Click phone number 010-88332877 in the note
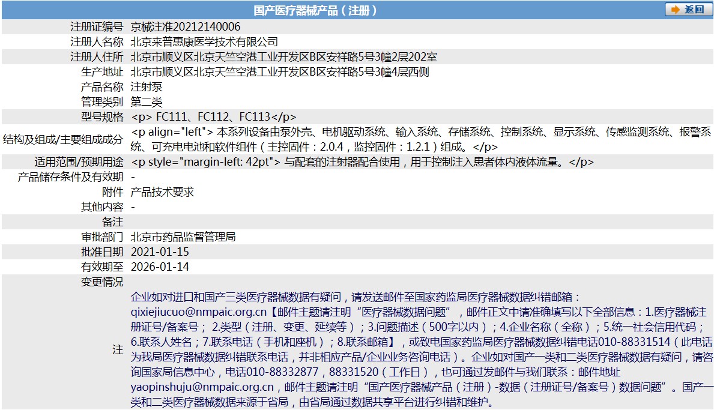 click(282, 372)
